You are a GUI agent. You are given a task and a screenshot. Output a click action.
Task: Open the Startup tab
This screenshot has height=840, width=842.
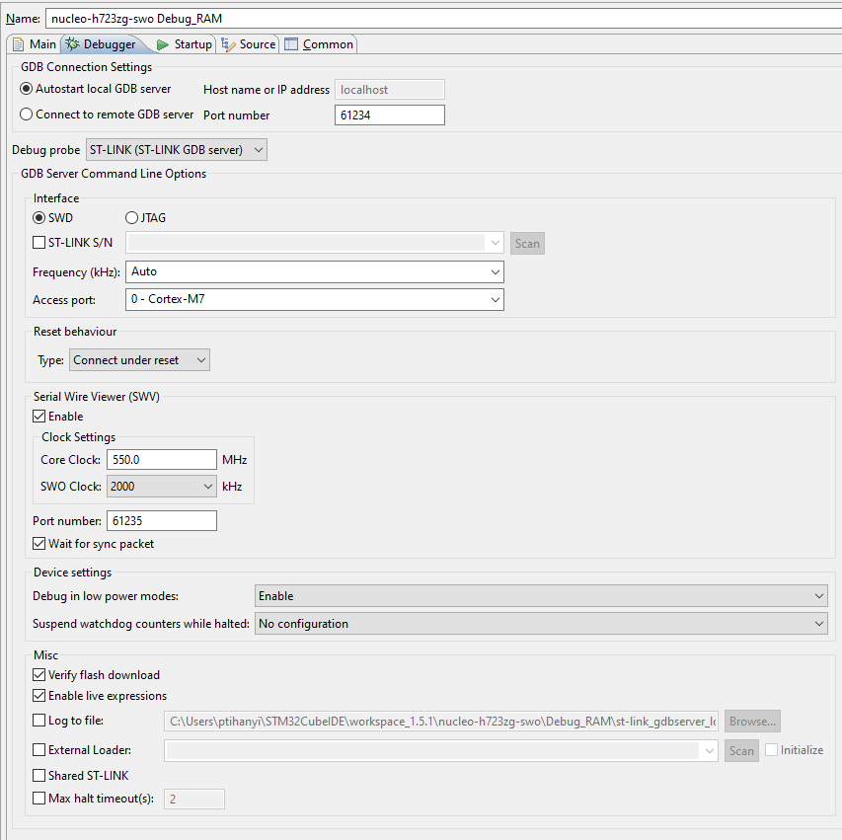(x=185, y=44)
